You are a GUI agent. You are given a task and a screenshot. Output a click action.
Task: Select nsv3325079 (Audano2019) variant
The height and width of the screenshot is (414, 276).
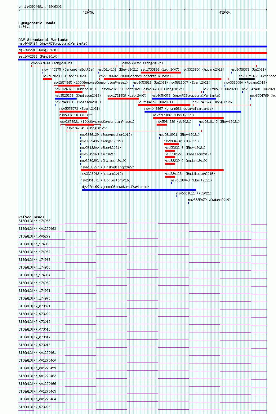coord(210,200)
